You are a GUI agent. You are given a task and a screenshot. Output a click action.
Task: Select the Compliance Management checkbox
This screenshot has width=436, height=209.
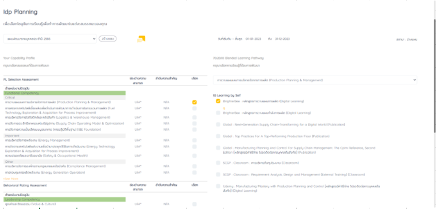point(195,166)
